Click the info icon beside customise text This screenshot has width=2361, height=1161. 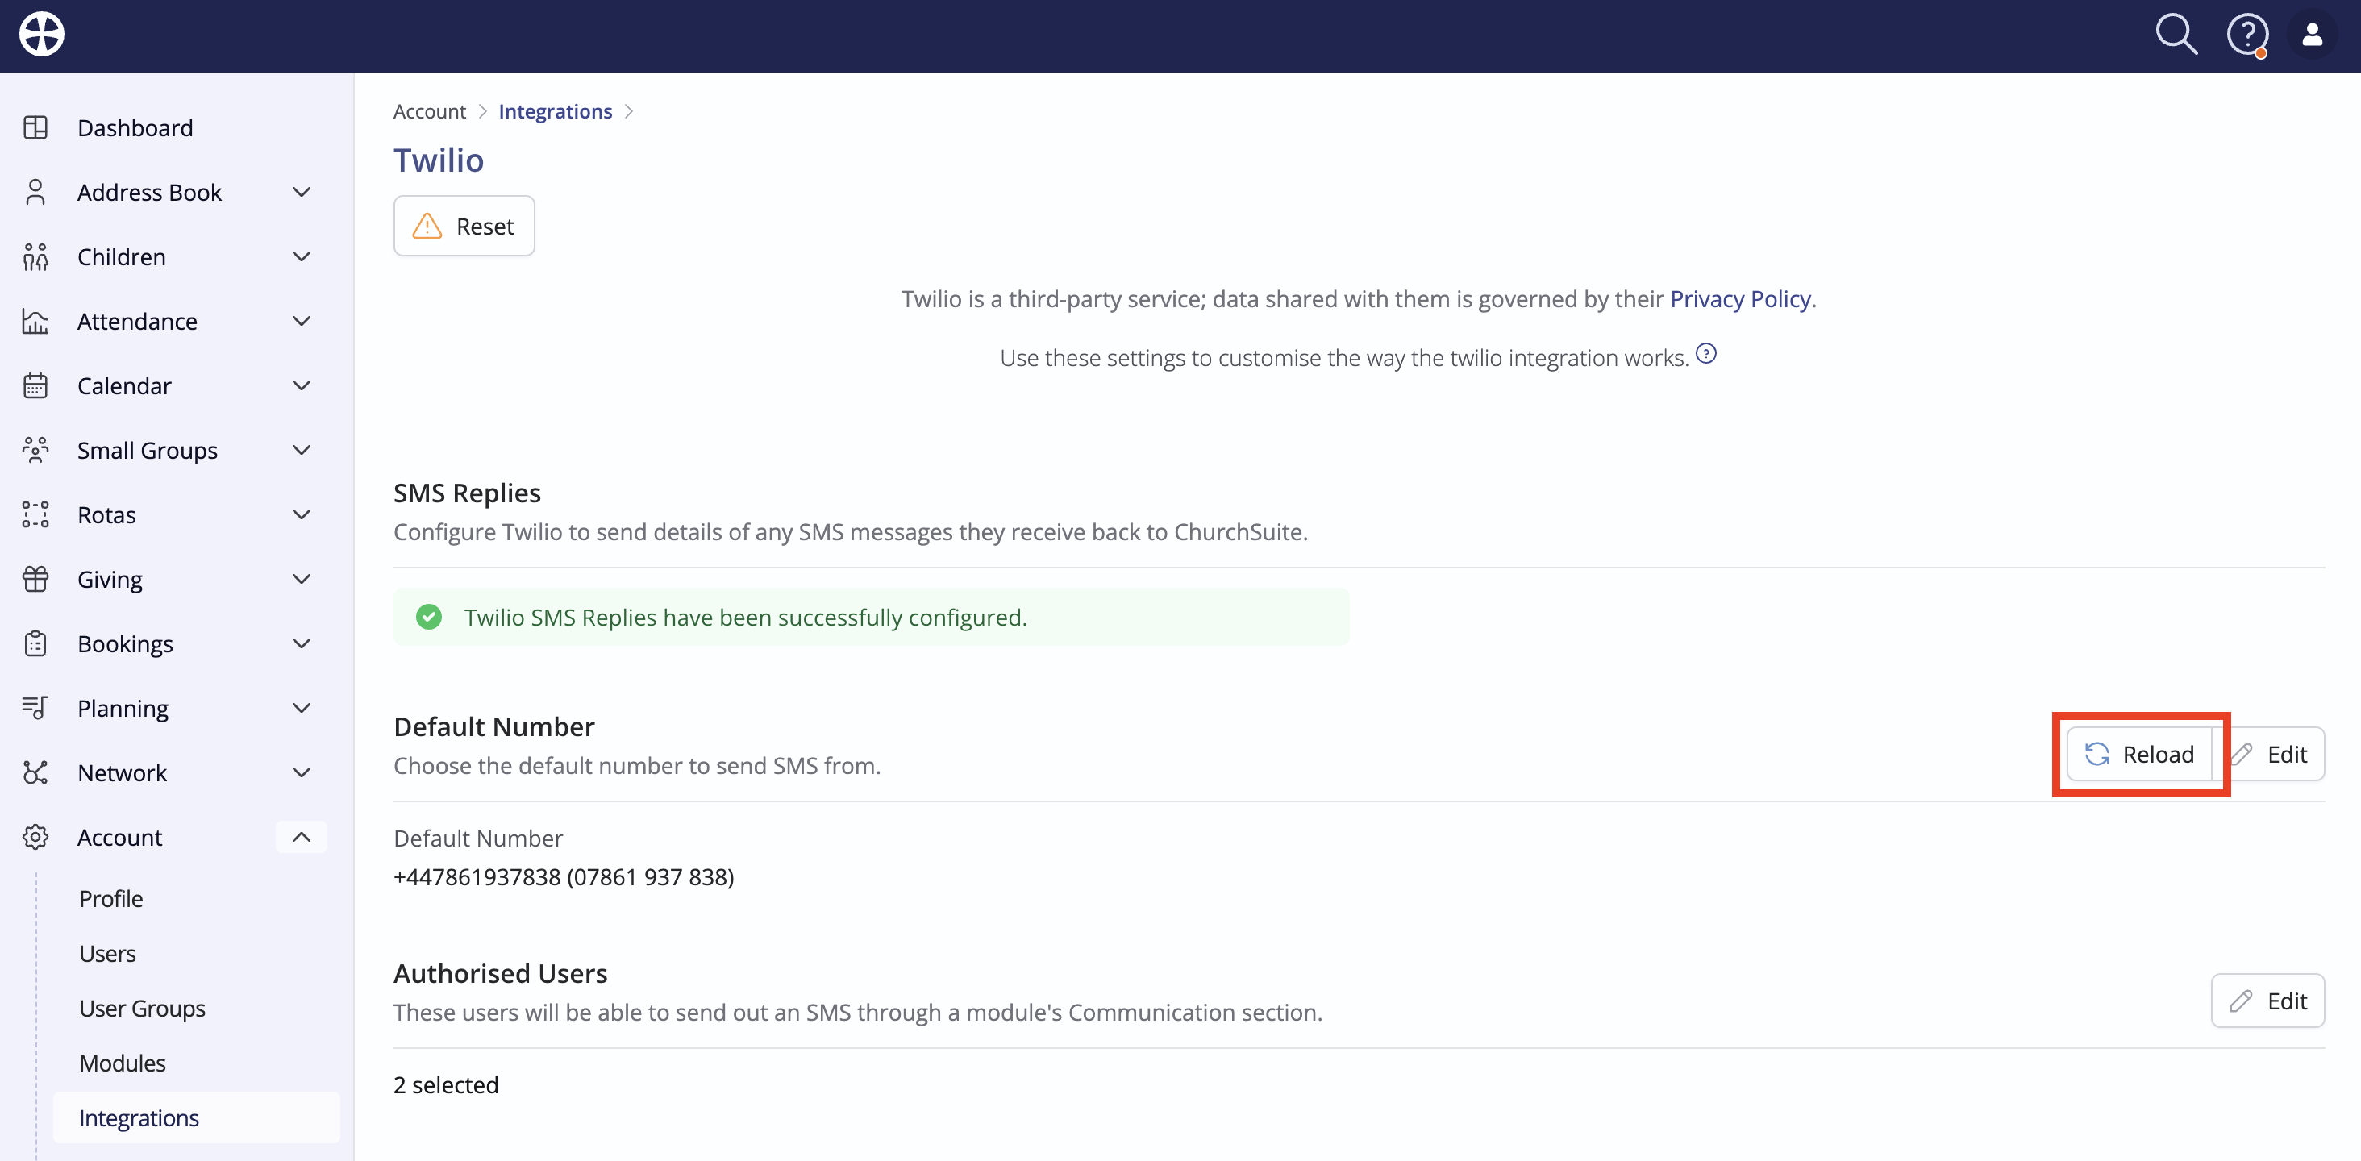click(1705, 354)
